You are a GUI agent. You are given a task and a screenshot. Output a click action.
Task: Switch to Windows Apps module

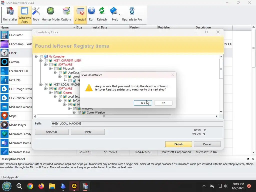click(24, 15)
